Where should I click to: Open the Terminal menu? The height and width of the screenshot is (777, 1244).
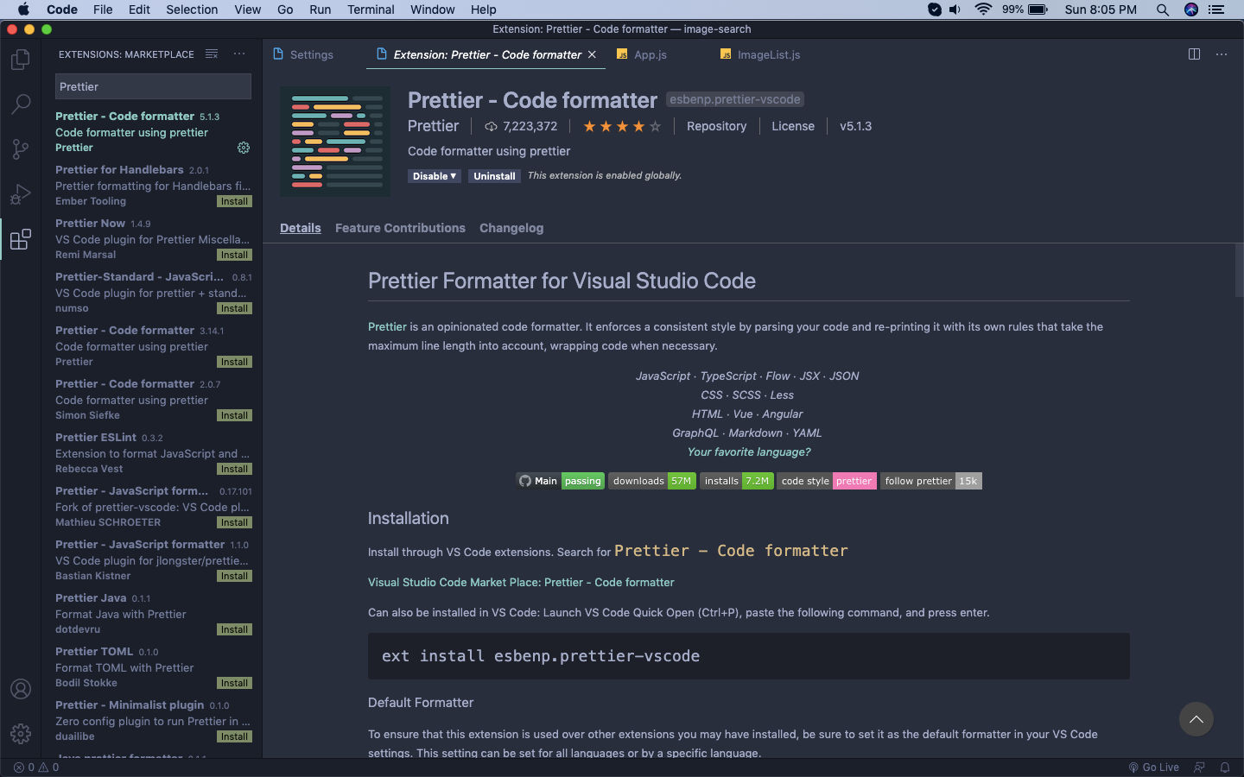pyautogui.click(x=371, y=9)
